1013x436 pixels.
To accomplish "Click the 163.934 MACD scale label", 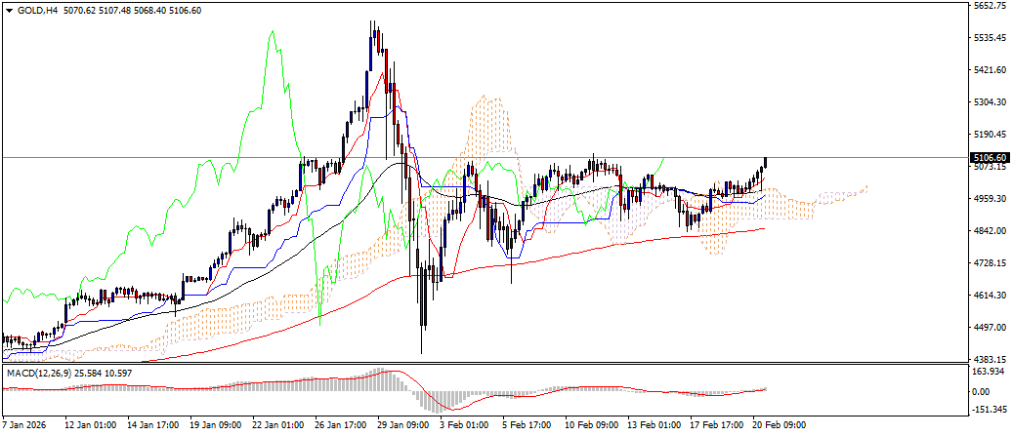I will pos(990,372).
